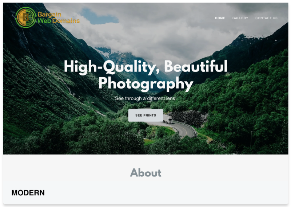Click the word Photography in the hero heading
The image size is (291, 207).
pyautogui.click(x=146, y=84)
